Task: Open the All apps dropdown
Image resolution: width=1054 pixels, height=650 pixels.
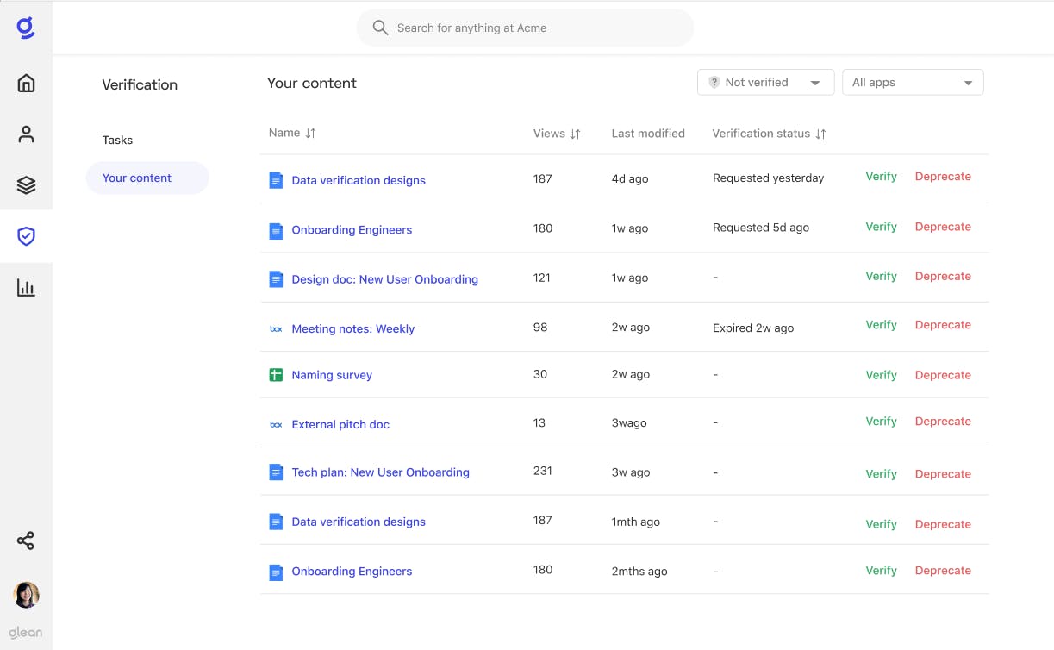Action: point(912,83)
